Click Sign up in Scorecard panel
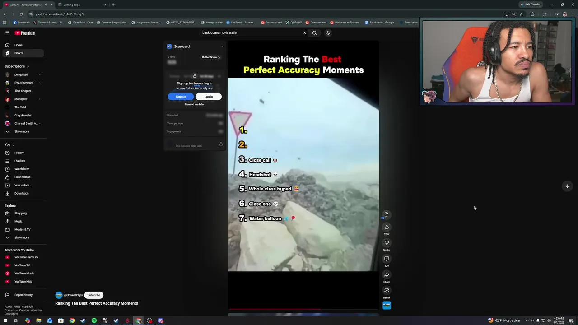The image size is (578, 325). pos(181,97)
